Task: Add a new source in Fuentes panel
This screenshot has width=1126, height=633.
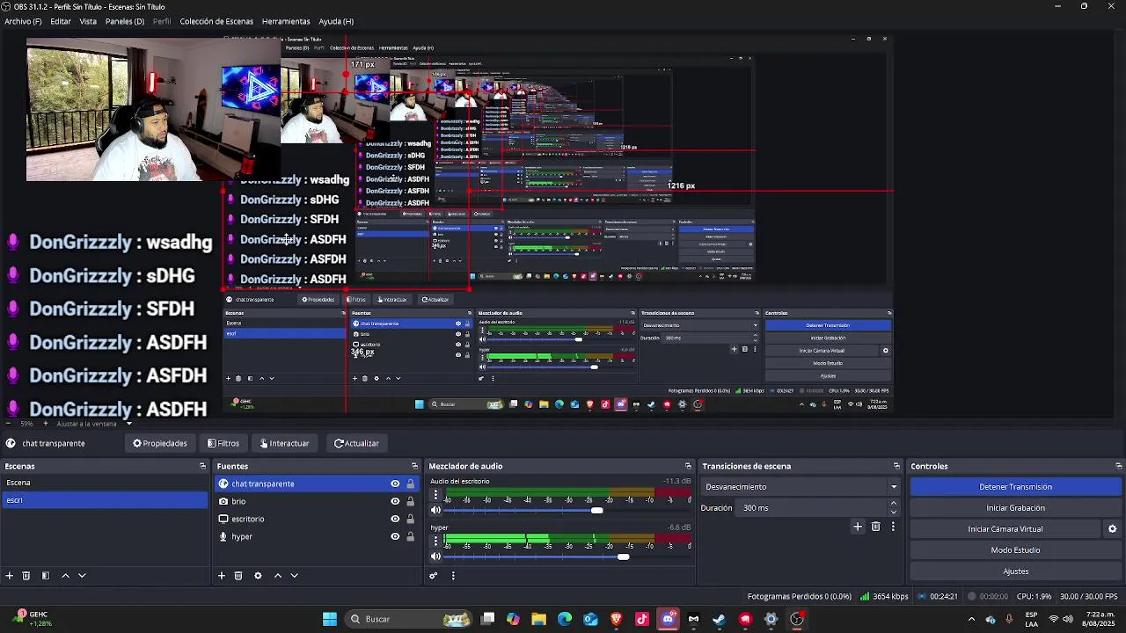Action: point(222,576)
